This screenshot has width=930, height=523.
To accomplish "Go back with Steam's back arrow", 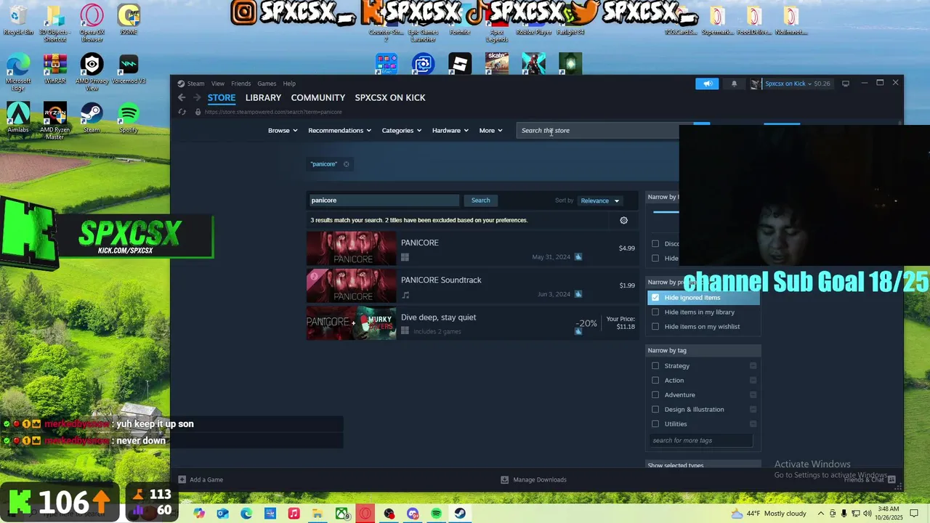I will pos(182,97).
